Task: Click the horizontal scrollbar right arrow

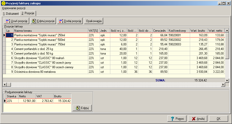Action: point(223,85)
